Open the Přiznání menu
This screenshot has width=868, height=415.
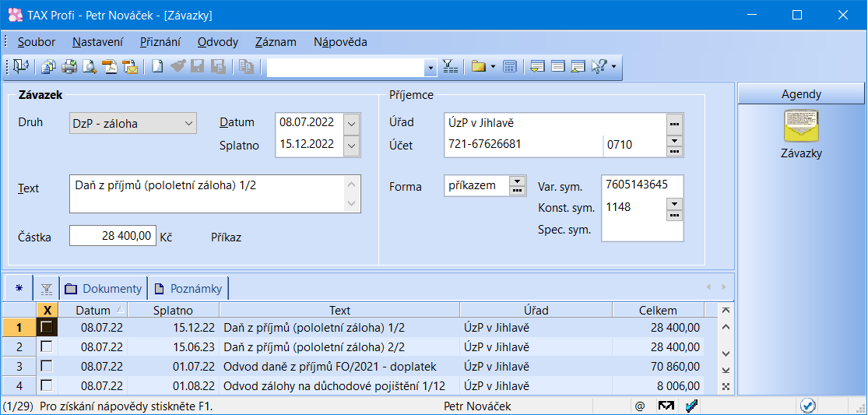coord(160,42)
